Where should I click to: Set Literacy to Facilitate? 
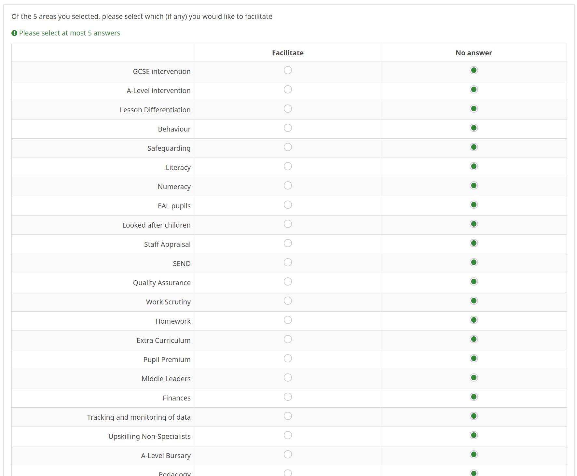288,166
